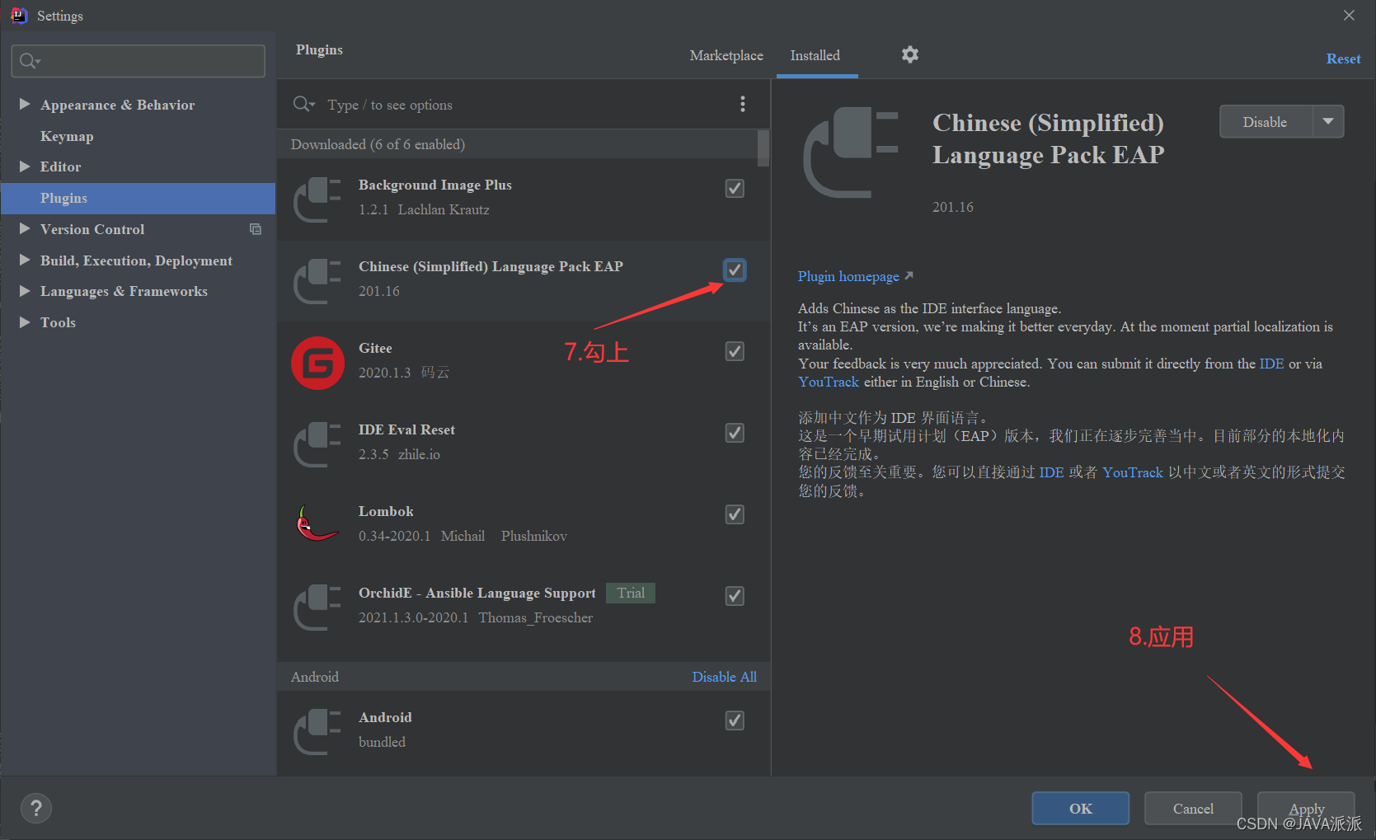
Task: Click the Lombok chili pepper icon
Action: pos(317,524)
